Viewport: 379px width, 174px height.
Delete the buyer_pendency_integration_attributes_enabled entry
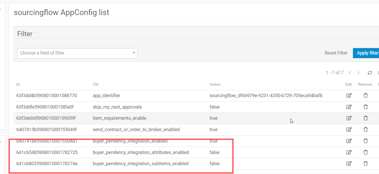[x=365, y=152]
